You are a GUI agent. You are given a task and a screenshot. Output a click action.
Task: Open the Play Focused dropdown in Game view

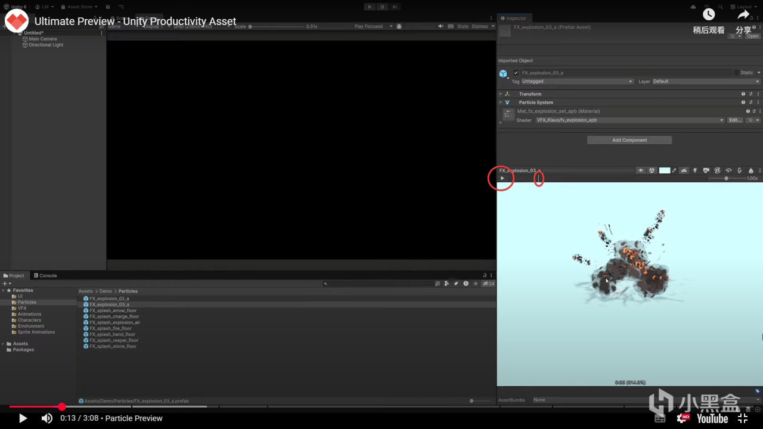click(x=373, y=26)
